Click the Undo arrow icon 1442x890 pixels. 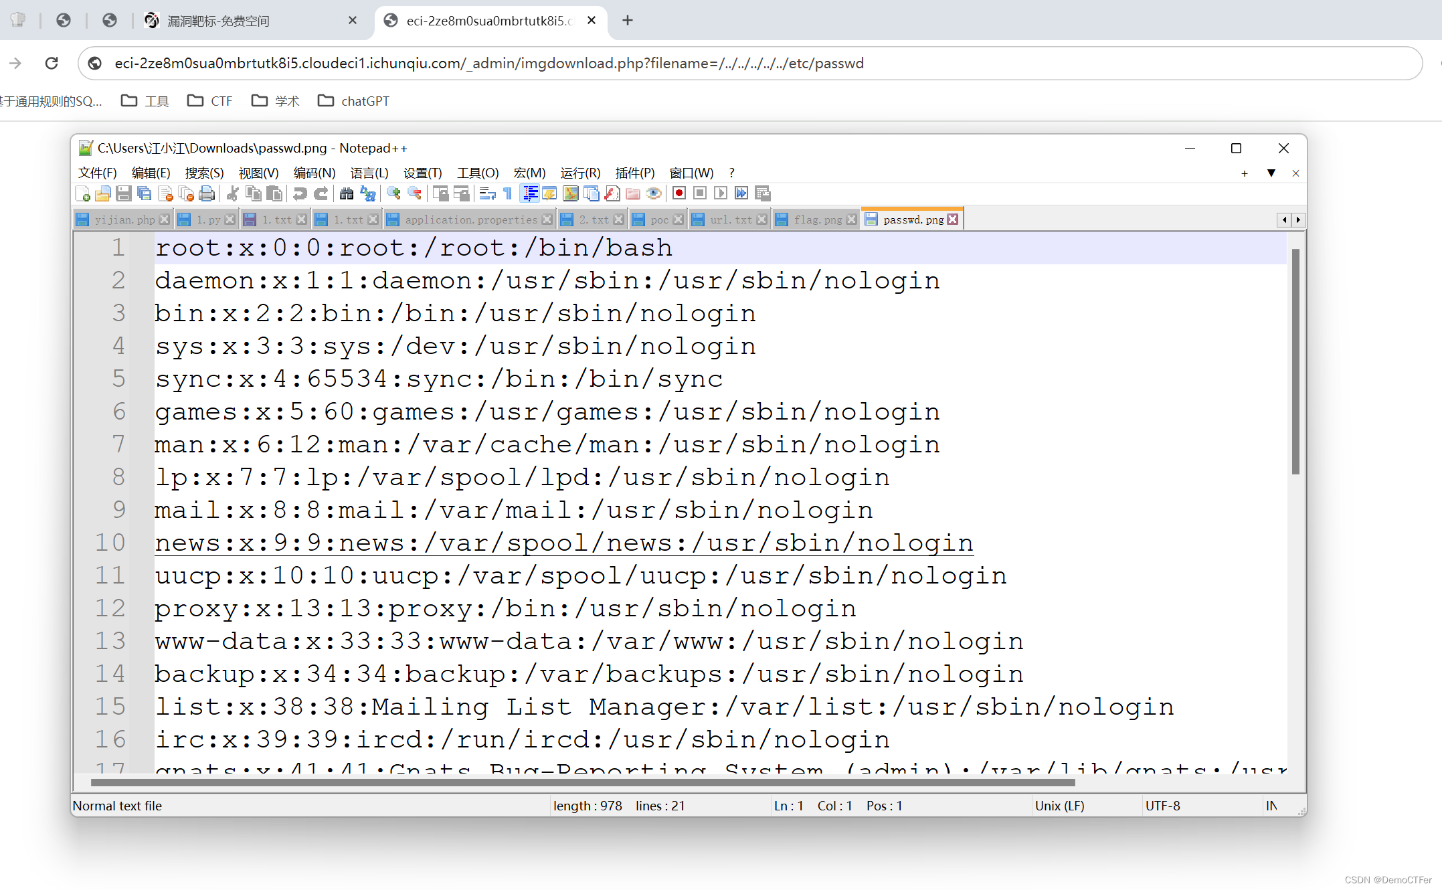[300, 194]
